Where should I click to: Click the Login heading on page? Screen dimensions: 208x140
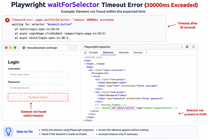(x=14, y=62)
